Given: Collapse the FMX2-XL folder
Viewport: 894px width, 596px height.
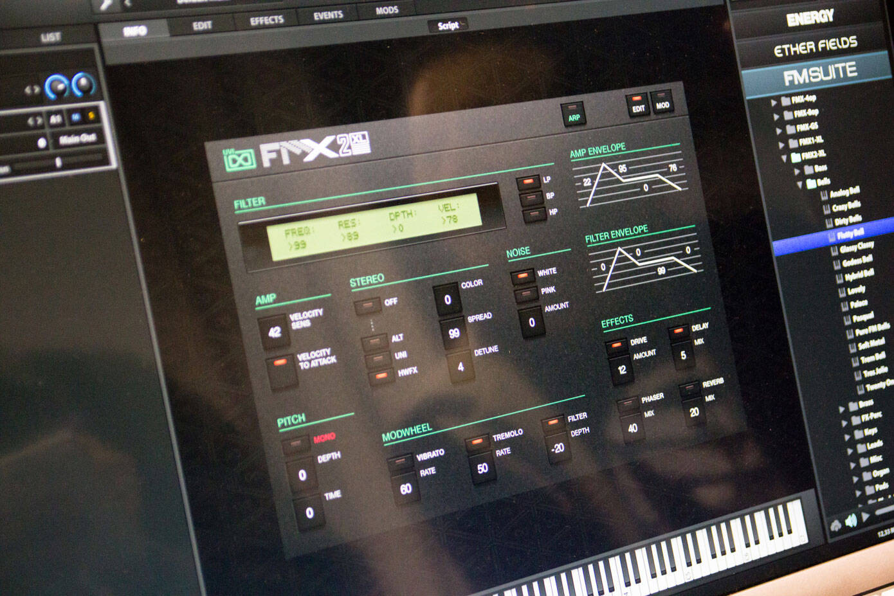Looking at the screenshot, I should 784,158.
